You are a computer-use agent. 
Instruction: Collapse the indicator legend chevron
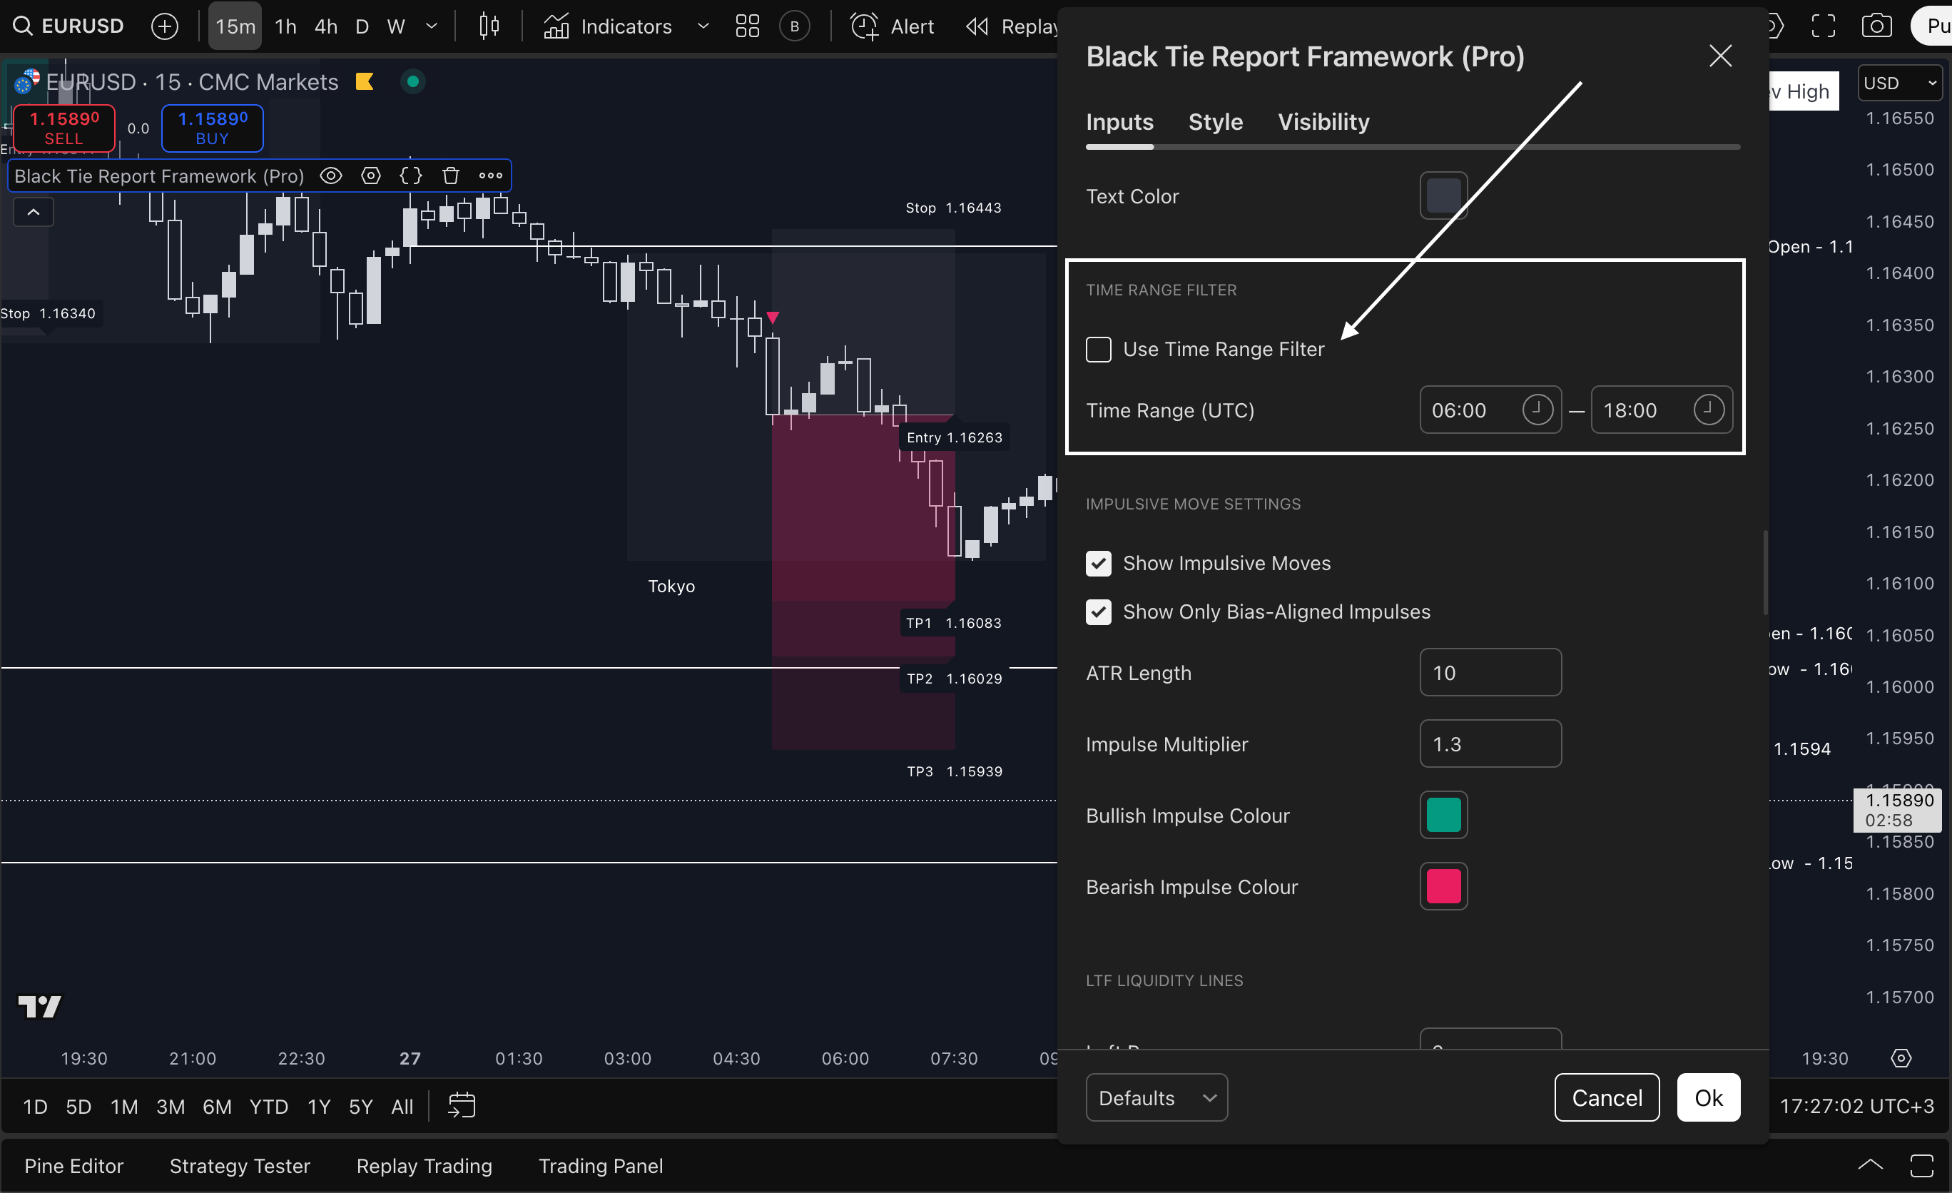pyautogui.click(x=34, y=213)
